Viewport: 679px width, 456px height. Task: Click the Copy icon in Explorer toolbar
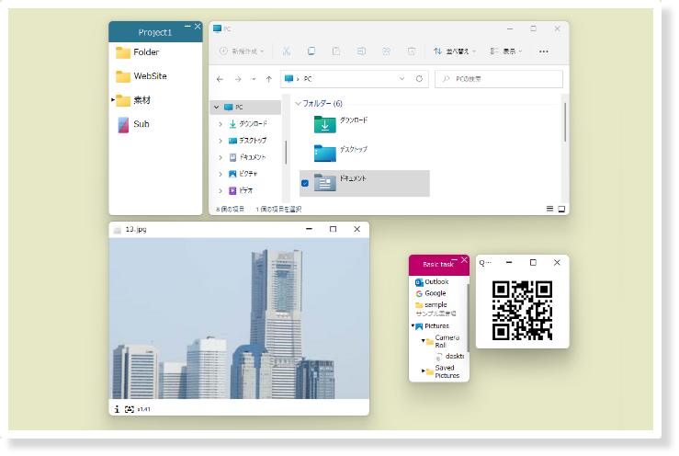[311, 51]
